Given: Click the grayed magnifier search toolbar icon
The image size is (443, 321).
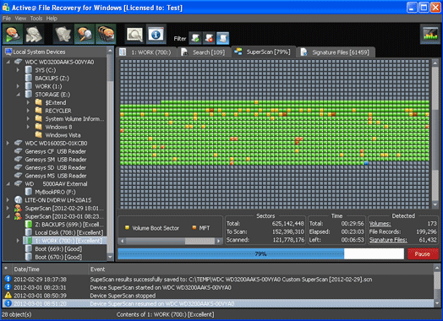Looking at the screenshot, I should (x=135, y=35).
